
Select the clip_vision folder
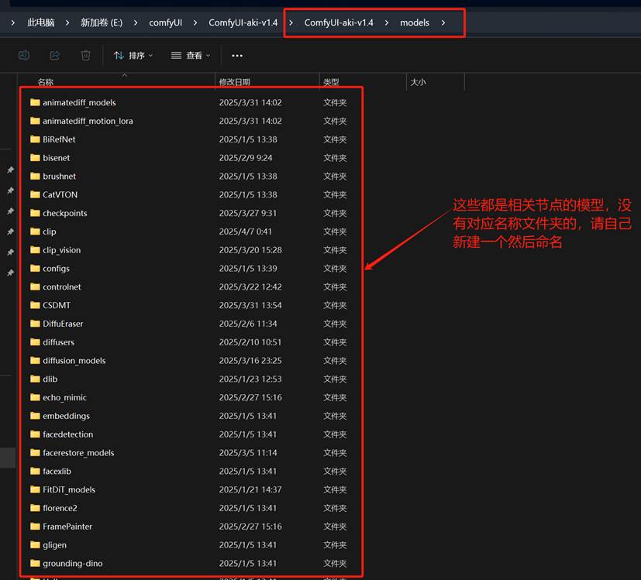pos(61,250)
